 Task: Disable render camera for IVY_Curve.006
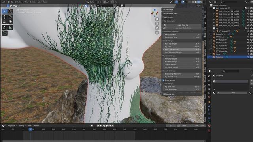(251, 51)
